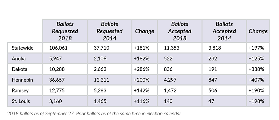Click the Ballots Accepted 2018 column header
The height and width of the screenshot is (120, 279).
[x=180, y=31]
